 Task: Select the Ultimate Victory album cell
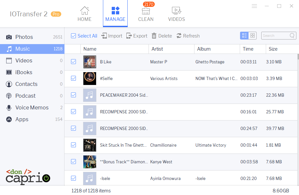(211, 145)
